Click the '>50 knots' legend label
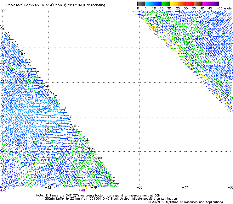The height and width of the screenshot is (204, 233). (224, 8)
